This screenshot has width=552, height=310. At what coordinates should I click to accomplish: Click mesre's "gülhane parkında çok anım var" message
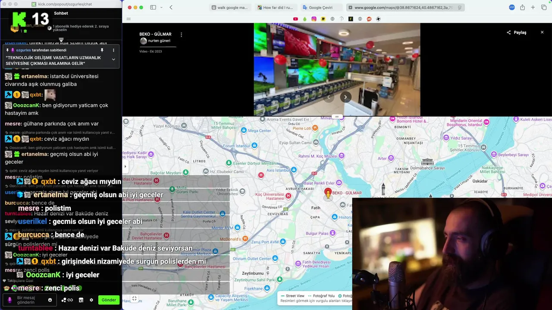pyautogui.click(x=52, y=124)
